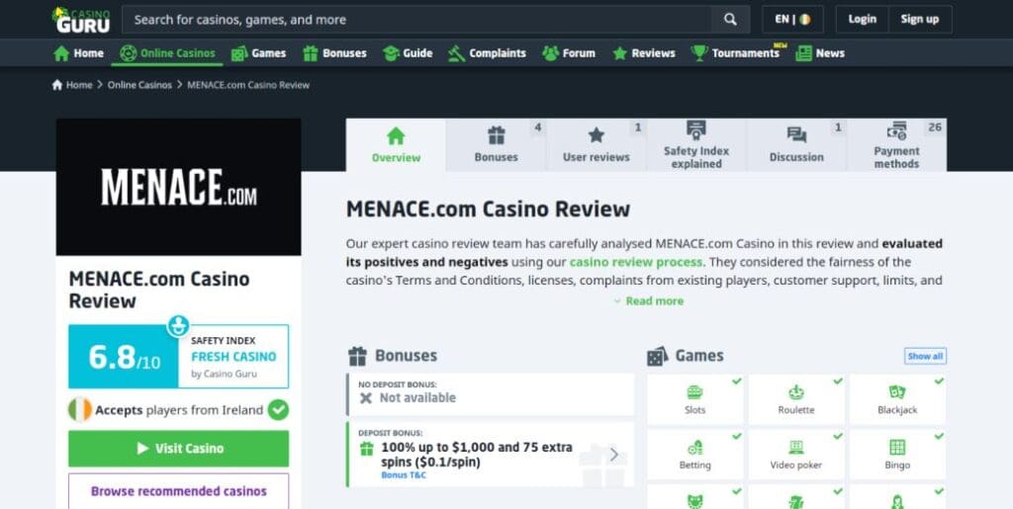Click the green Visit Casino button

click(x=178, y=449)
